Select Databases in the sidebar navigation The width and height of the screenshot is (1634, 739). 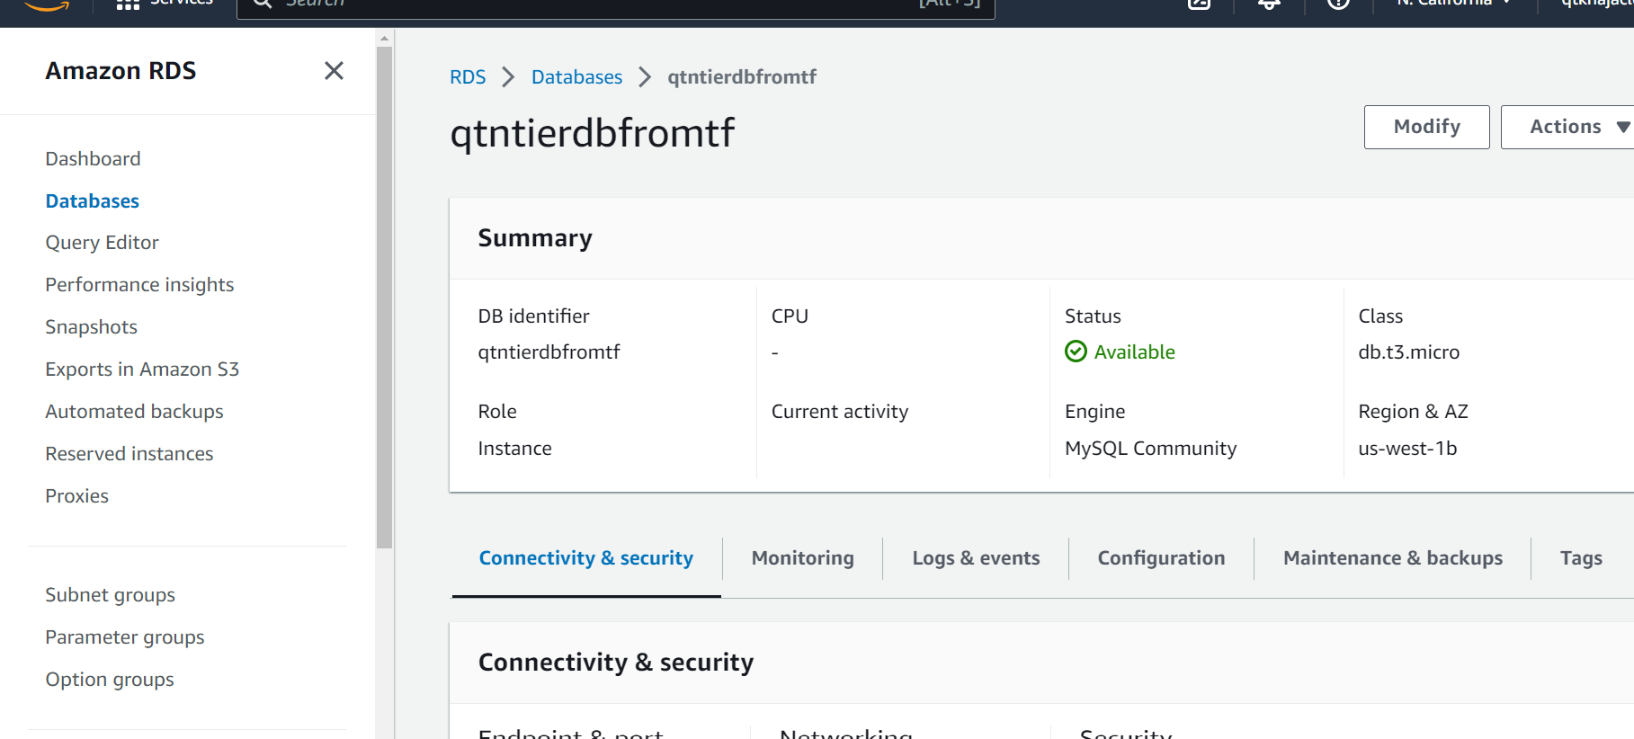[92, 201]
